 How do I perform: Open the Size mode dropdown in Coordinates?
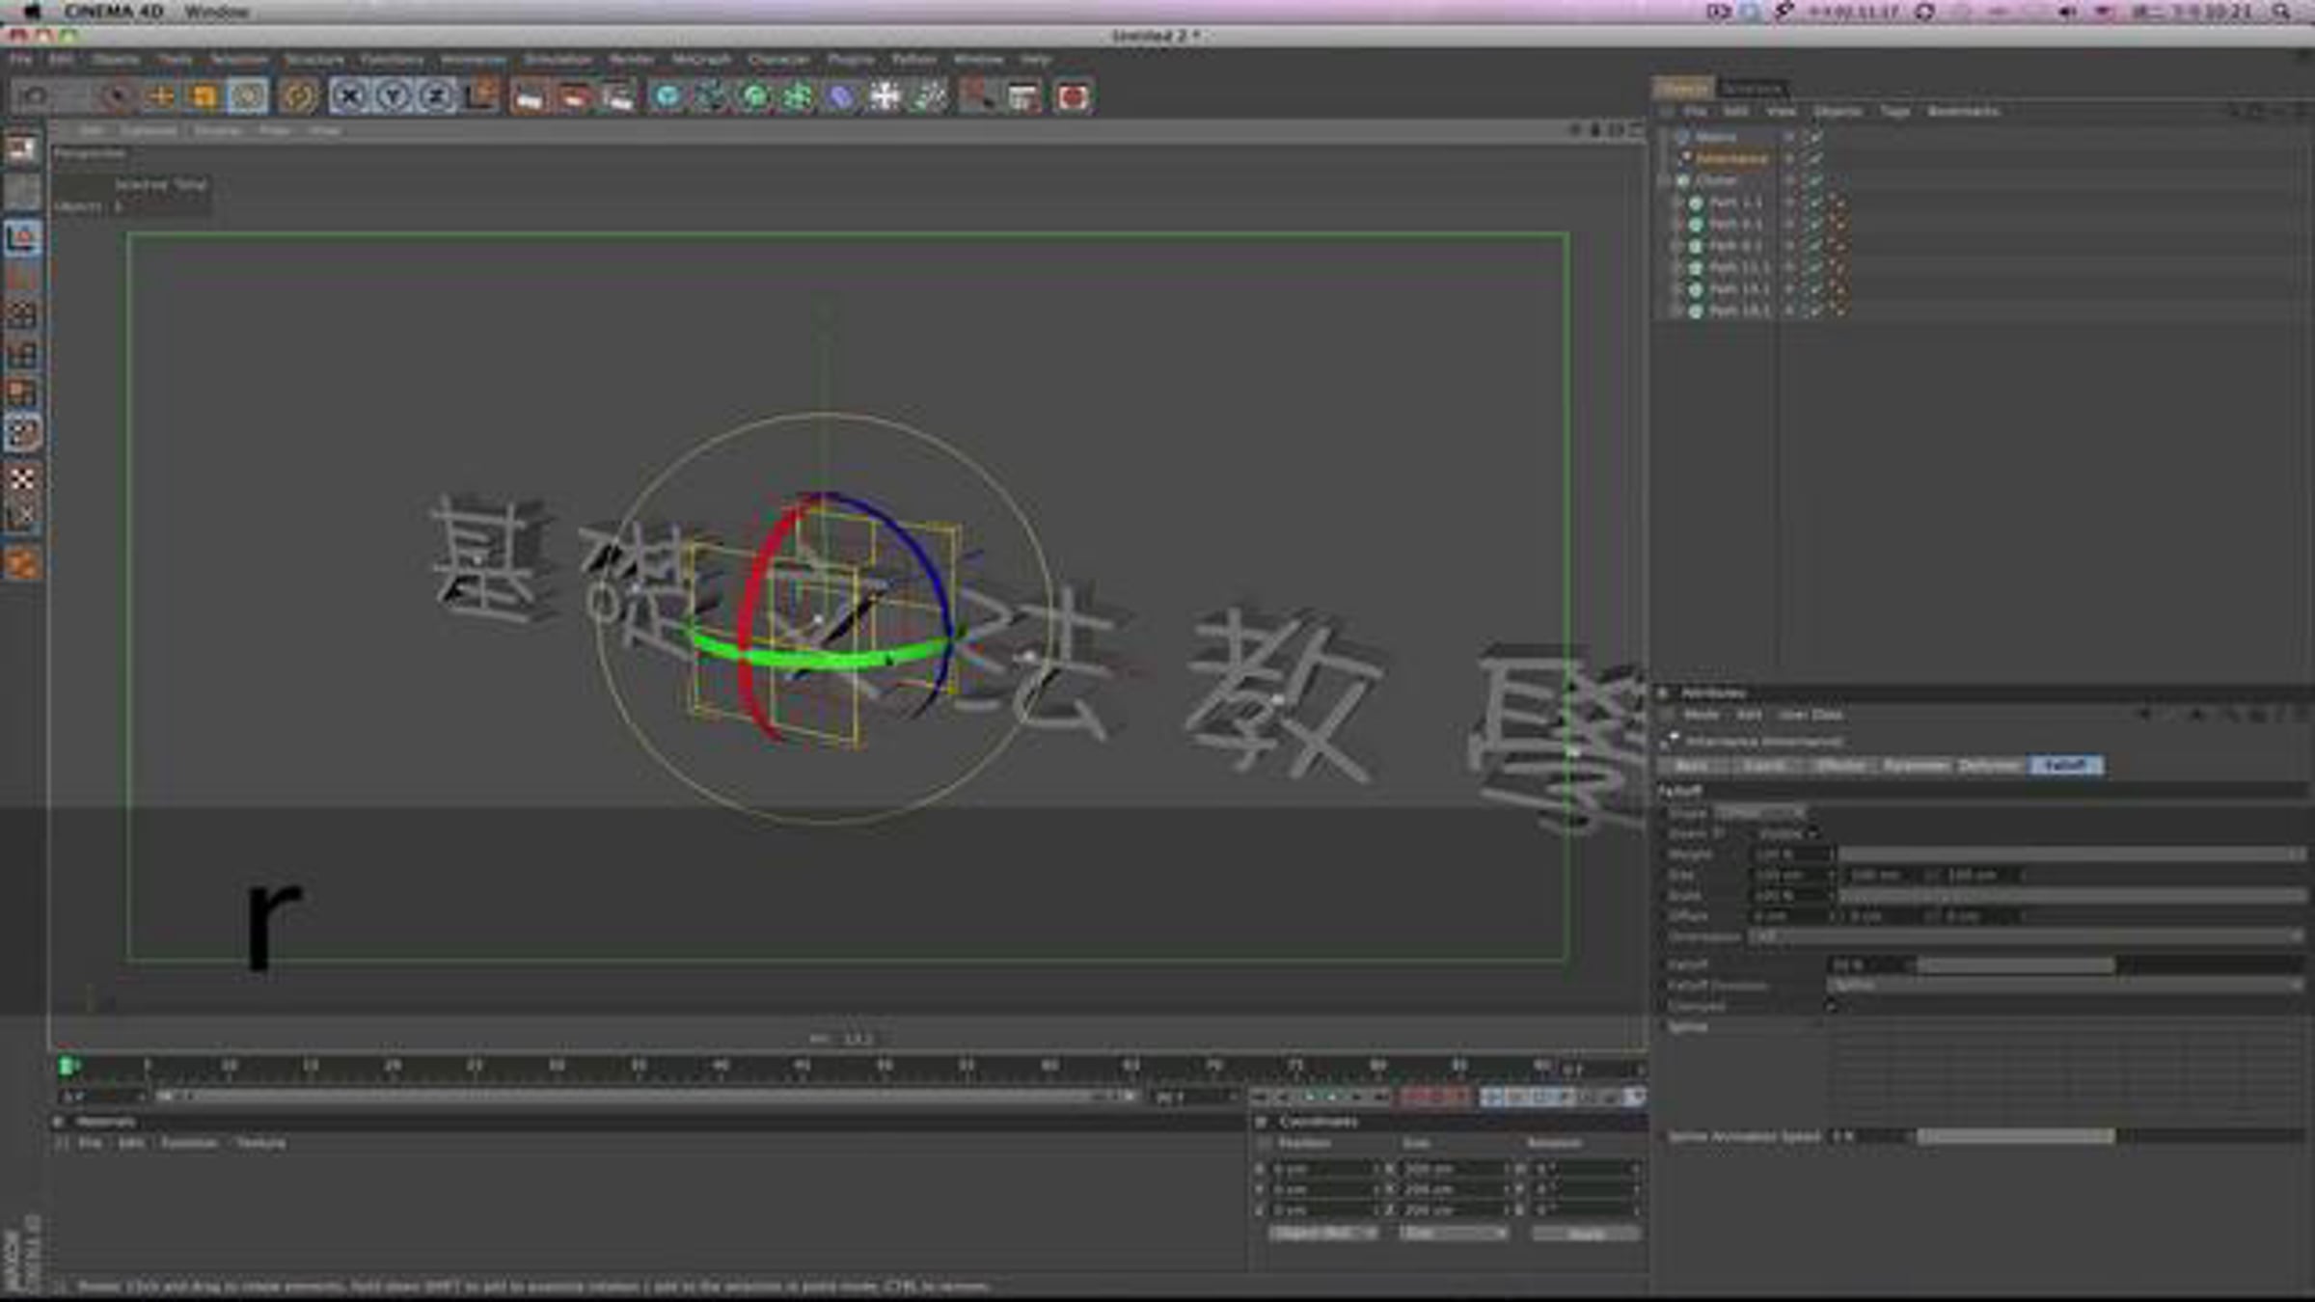pos(1454,1234)
